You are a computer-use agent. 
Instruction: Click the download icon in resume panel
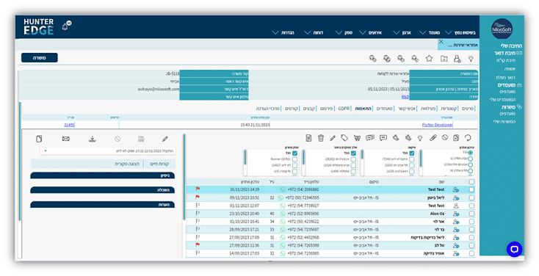[x=92, y=139]
